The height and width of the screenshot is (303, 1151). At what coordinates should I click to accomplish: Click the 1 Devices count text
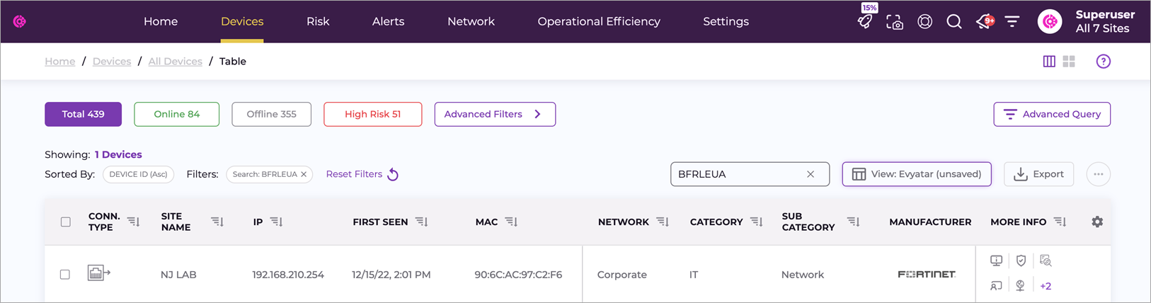tap(118, 154)
